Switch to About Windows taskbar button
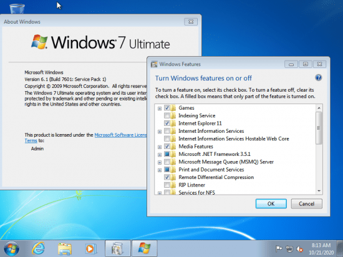Image resolution: width=343 pixels, height=257 pixels. [145, 249]
